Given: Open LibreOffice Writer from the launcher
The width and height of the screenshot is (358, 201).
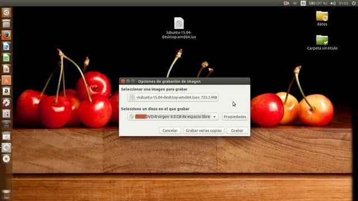Looking at the screenshot, I should [x=6, y=46].
